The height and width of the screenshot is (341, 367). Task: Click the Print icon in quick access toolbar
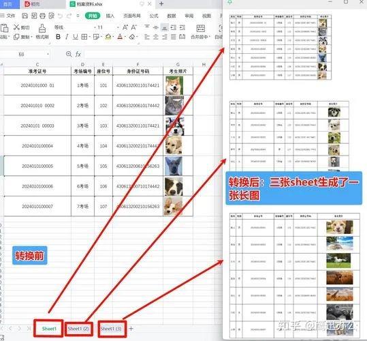click(x=42, y=16)
